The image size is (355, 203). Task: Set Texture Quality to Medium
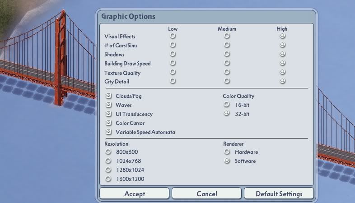(x=227, y=72)
